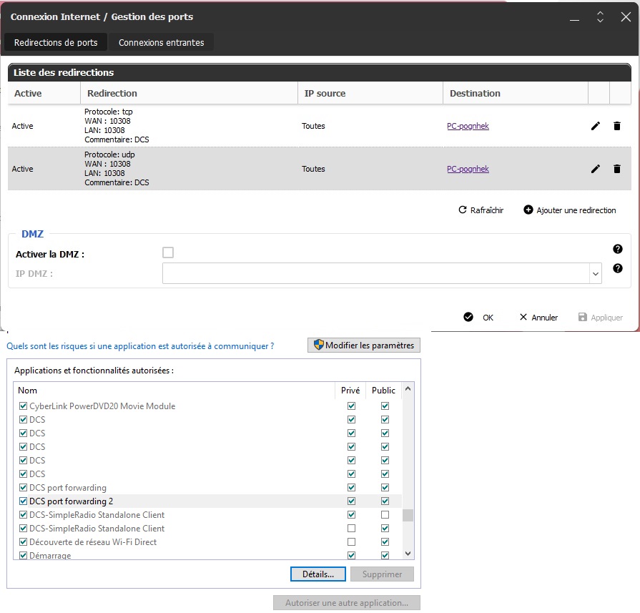Close the Gestion des ports window
The width and height of the screenshot is (640, 613).
pyautogui.click(x=626, y=16)
